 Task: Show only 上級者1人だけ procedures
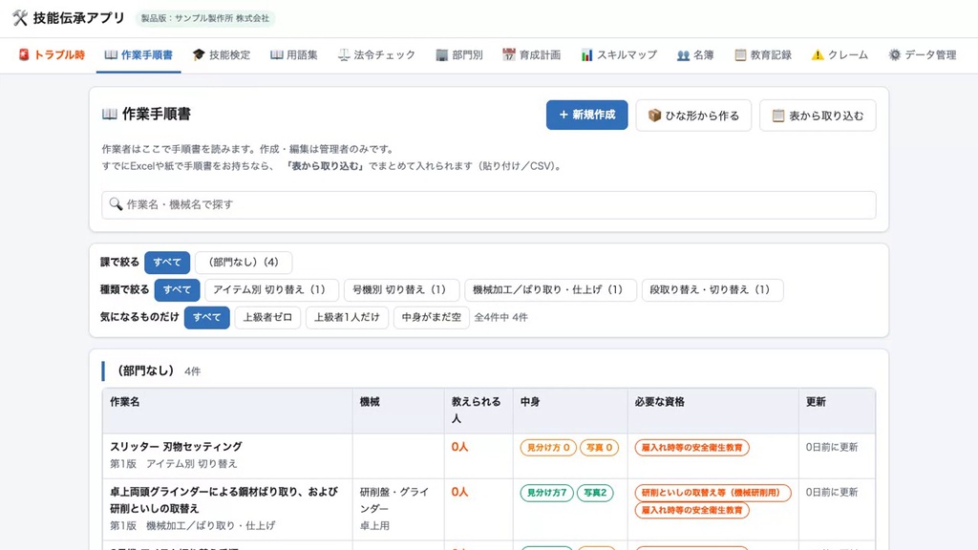(x=347, y=317)
